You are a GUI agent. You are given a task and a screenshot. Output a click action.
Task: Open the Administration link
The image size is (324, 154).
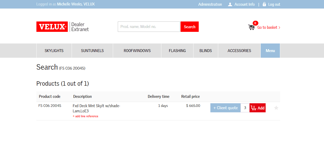[210, 4]
